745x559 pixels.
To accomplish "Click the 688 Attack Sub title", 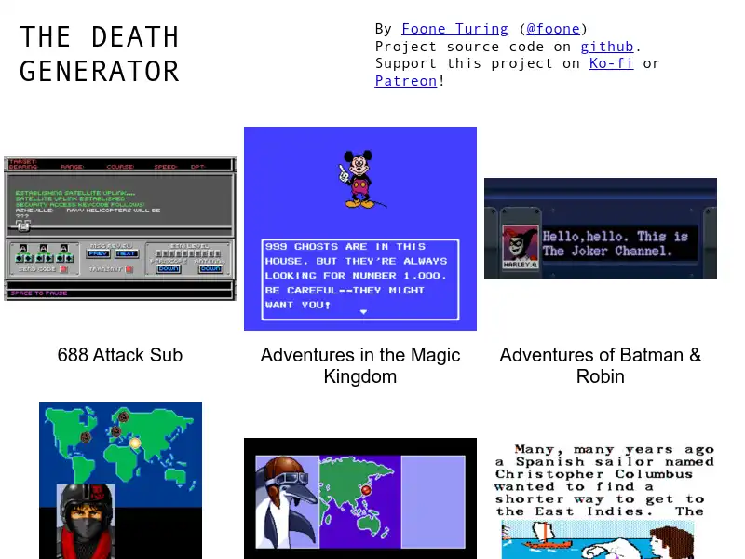I will [x=120, y=355].
